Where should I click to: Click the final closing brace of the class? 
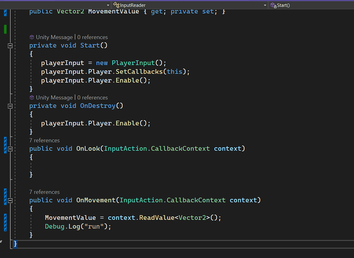15,244
